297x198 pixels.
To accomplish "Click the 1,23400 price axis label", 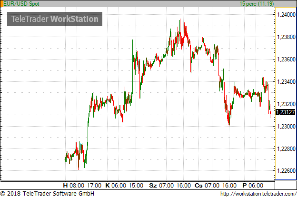I will coord(286,82).
